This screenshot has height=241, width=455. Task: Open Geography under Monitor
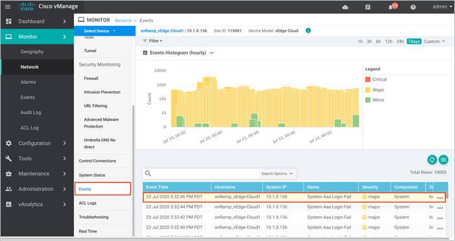coord(32,51)
